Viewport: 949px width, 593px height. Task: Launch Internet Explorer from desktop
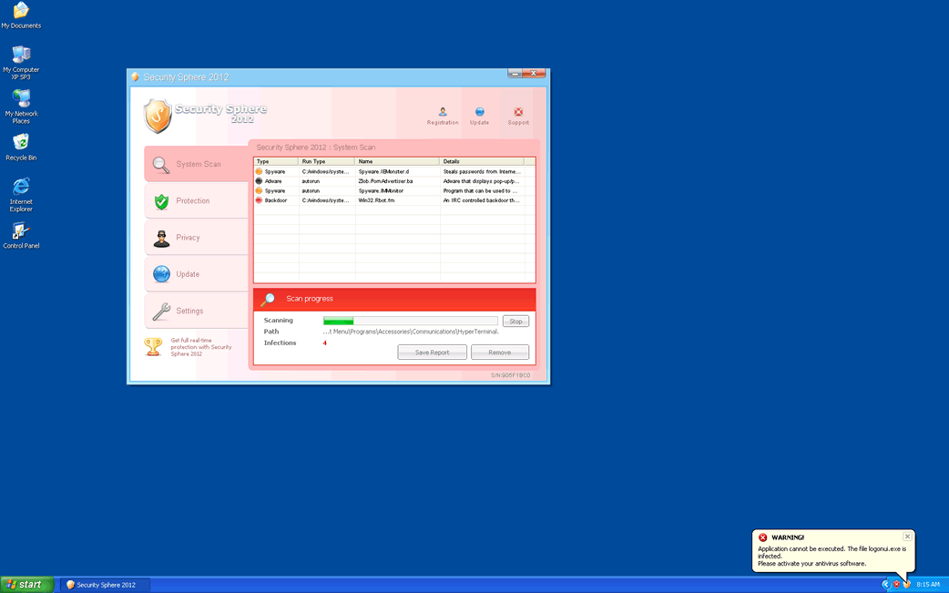coord(21,188)
